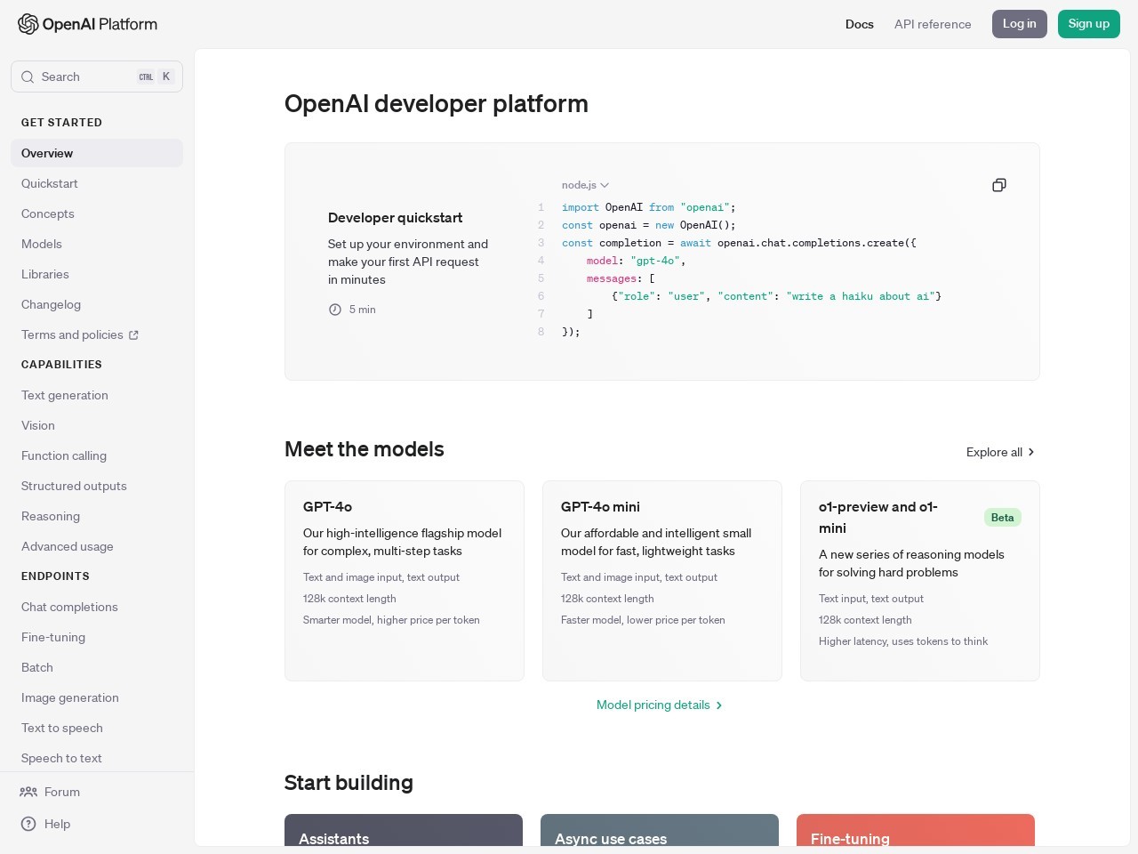The height and width of the screenshot is (854, 1138).
Task: Open the GPT-4o mini model card
Action: (x=662, y=581)
